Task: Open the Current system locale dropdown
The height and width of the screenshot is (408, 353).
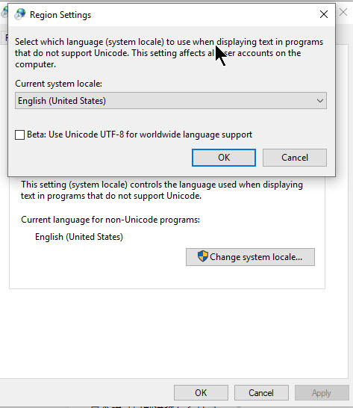Action: 171,100
